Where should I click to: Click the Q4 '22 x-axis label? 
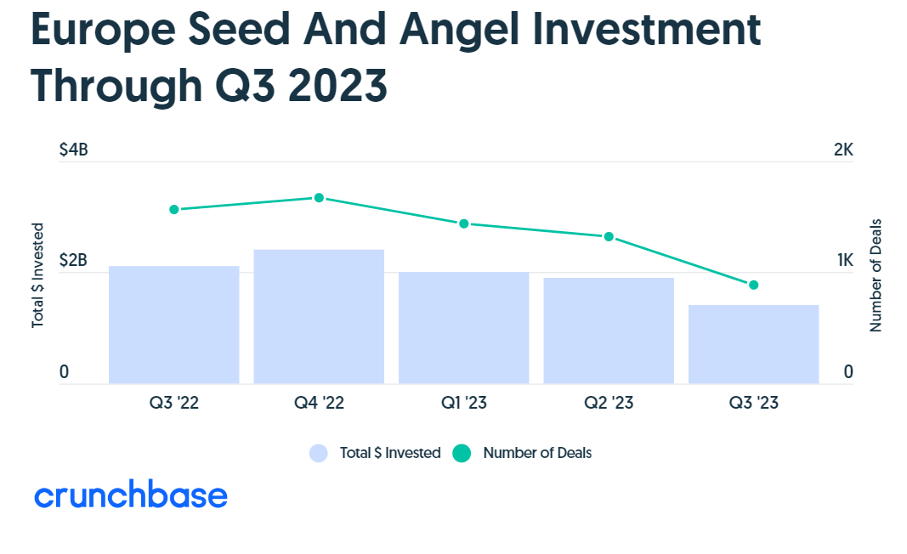[x=319, y=404]
